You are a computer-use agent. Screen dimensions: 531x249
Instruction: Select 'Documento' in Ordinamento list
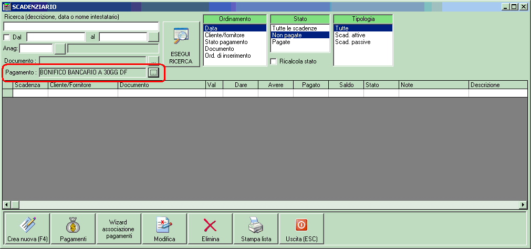(235, 49)
